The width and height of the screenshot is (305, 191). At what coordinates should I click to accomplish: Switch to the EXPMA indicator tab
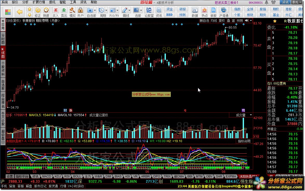coord(231,176)
